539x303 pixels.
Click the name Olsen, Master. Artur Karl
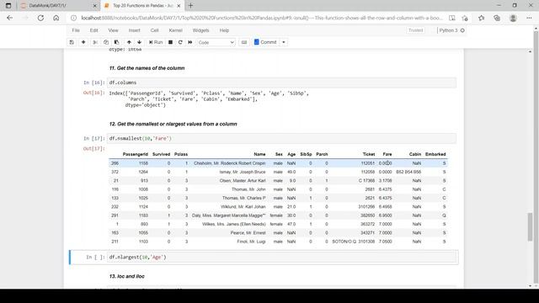[x=243, y=181]
